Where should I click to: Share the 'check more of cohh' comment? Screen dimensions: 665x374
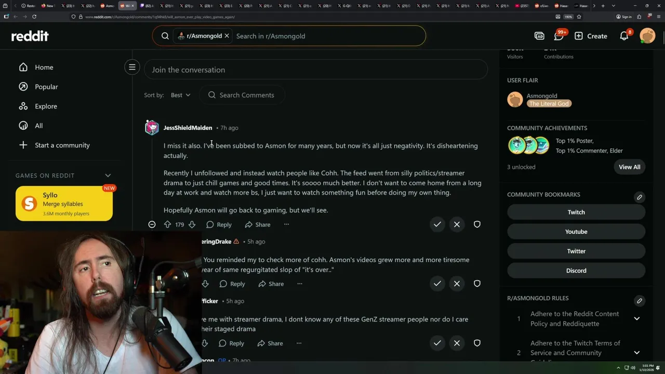pos(271,284)
